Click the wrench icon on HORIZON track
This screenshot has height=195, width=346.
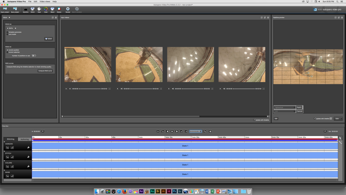(x=28, y=147)
